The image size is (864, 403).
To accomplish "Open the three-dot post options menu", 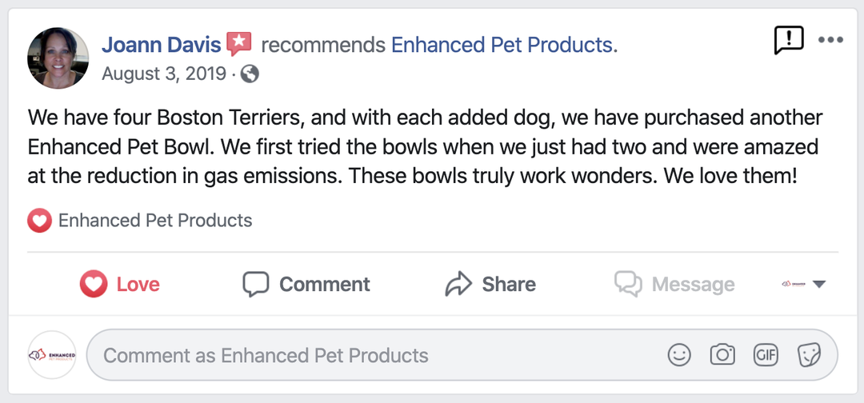I will pyautogui.click(x=830, y=40).
